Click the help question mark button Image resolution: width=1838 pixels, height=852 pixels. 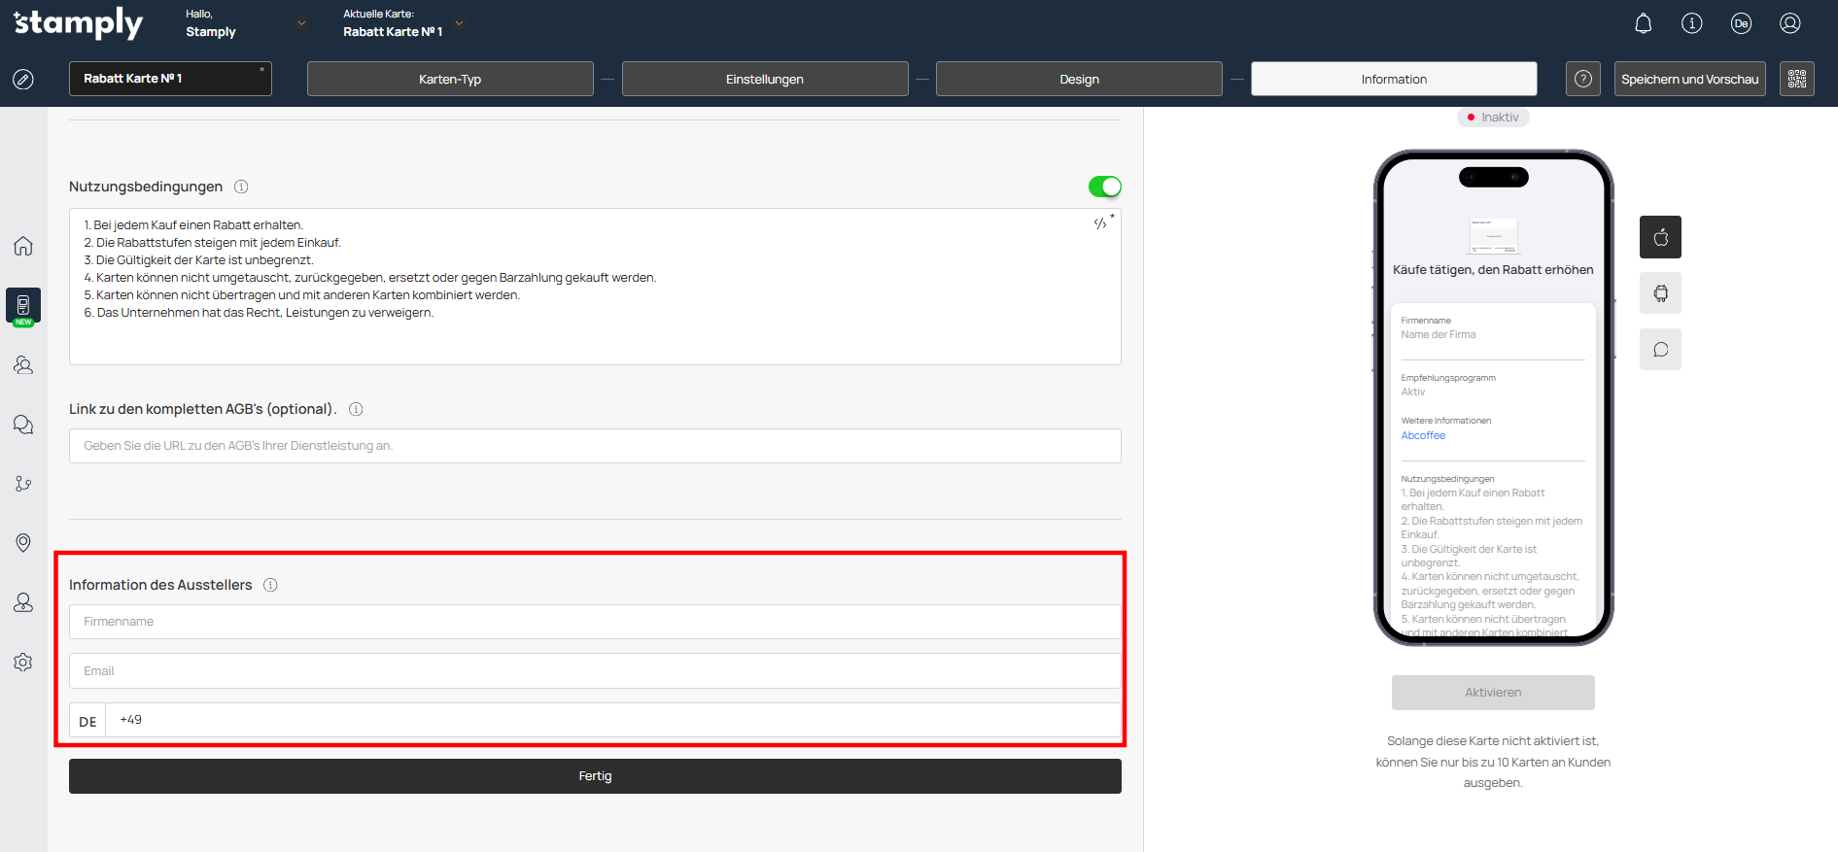tap(1582, 79)
